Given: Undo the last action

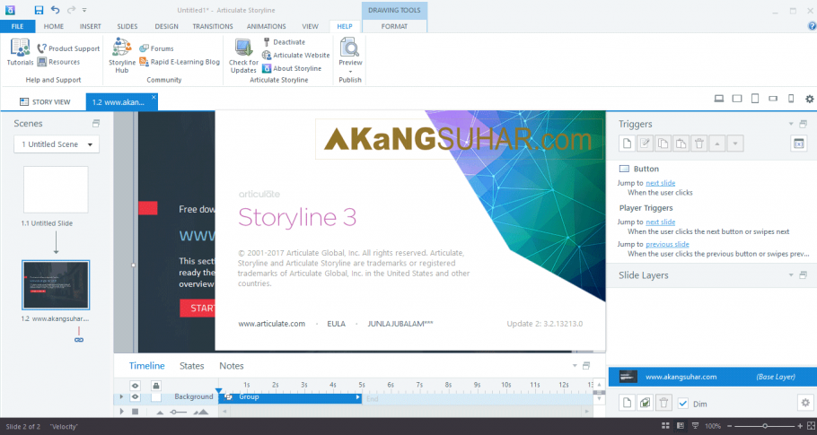Looking at the screenshot, I should pyautogui.click(x=56, y=10).
